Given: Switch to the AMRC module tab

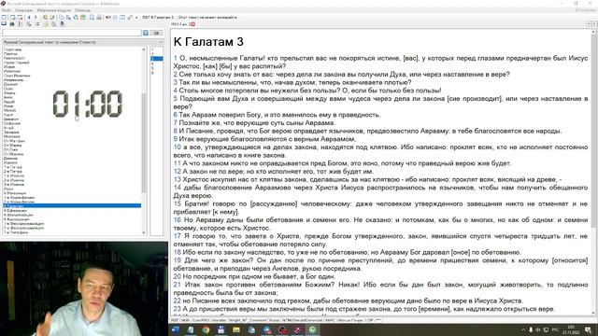Looking at the screenshot, I should 330,320.
